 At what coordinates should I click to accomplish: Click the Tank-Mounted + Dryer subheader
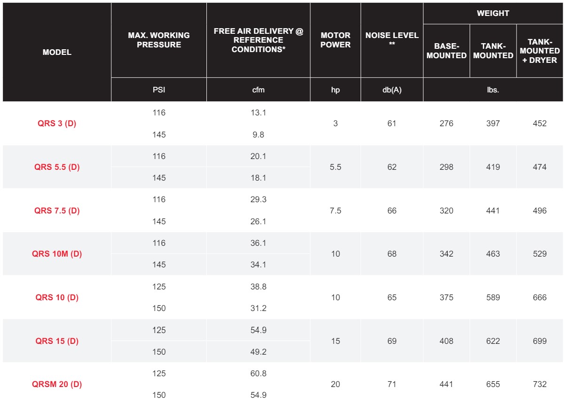(x=540, y=51)
